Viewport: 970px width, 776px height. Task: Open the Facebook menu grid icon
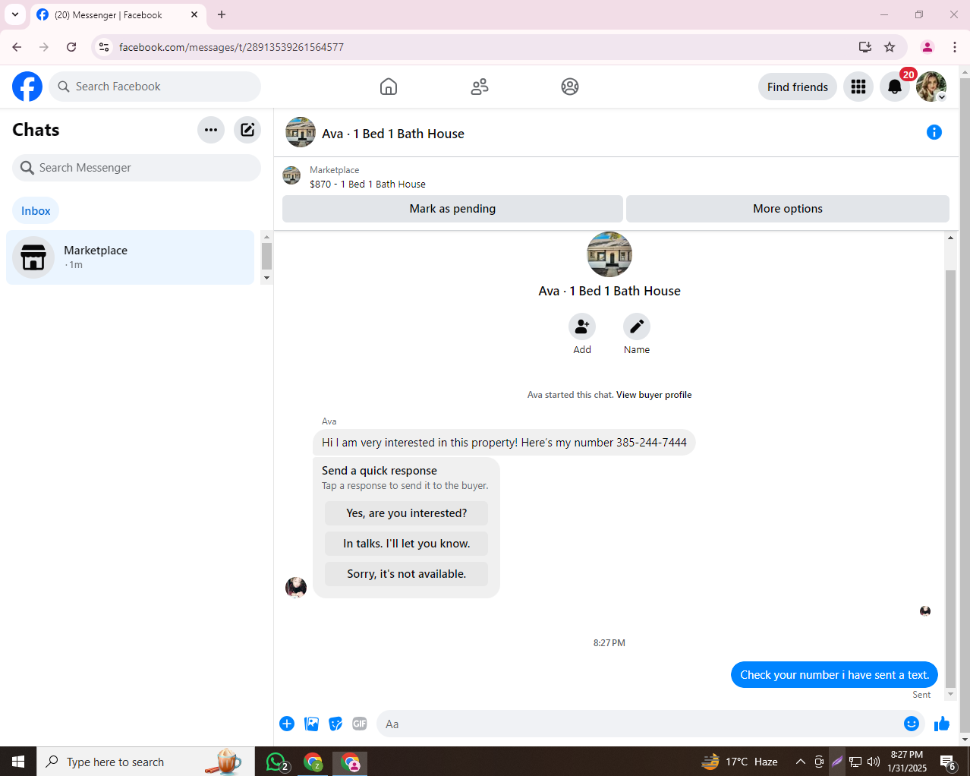(858, 87)
